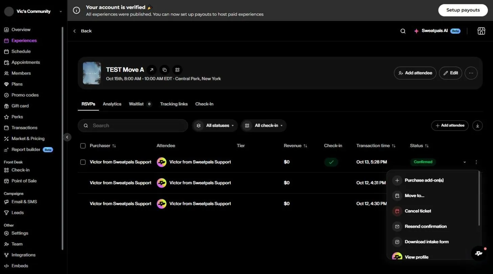The image size is (493, 274).
Task: Go Back to the experiences list
Action: point(83,31)
